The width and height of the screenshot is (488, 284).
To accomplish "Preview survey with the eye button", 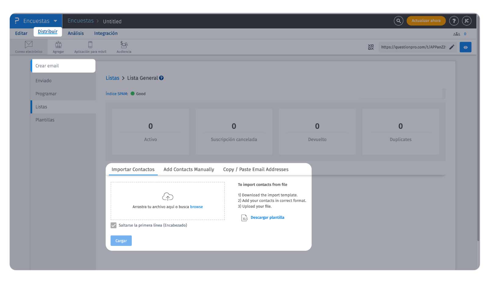I will point(465,47).
